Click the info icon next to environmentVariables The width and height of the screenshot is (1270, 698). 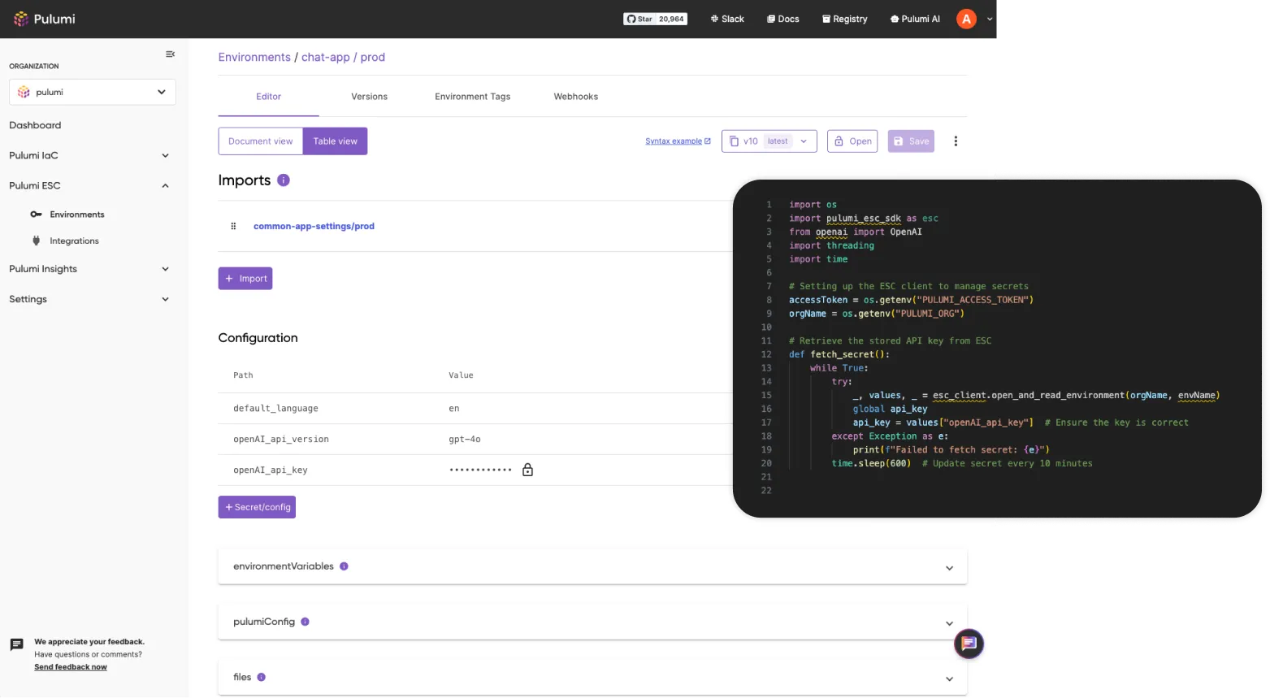point(344,566)
